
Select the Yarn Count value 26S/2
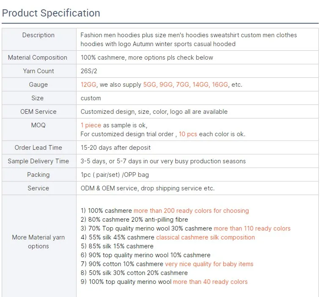[x=89, y=71]
